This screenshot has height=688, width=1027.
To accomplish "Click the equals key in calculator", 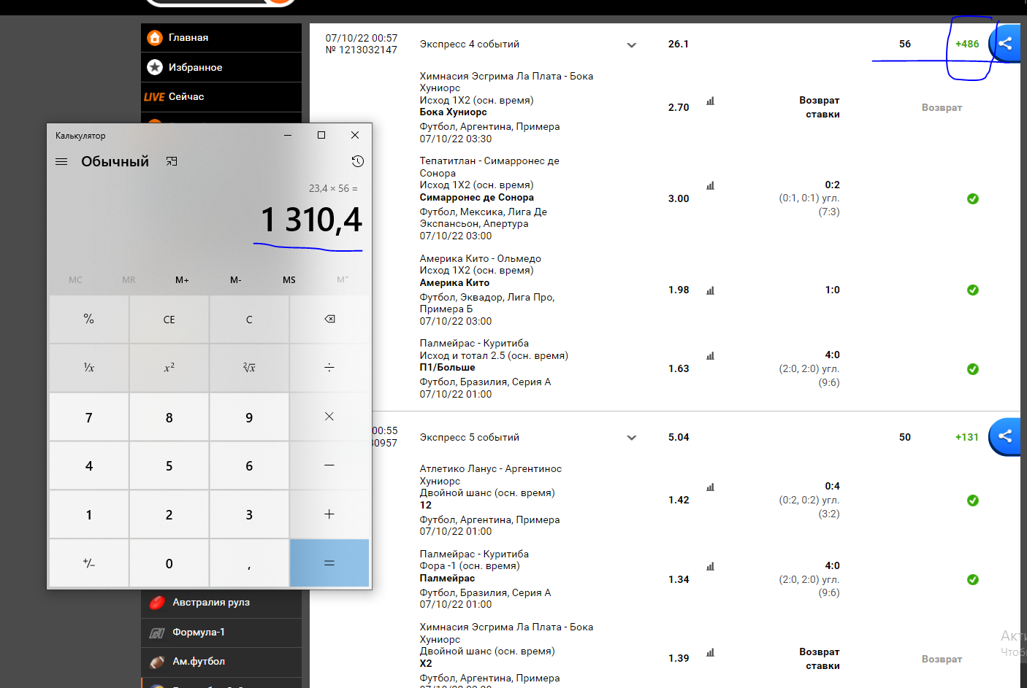I will [329, 563].
